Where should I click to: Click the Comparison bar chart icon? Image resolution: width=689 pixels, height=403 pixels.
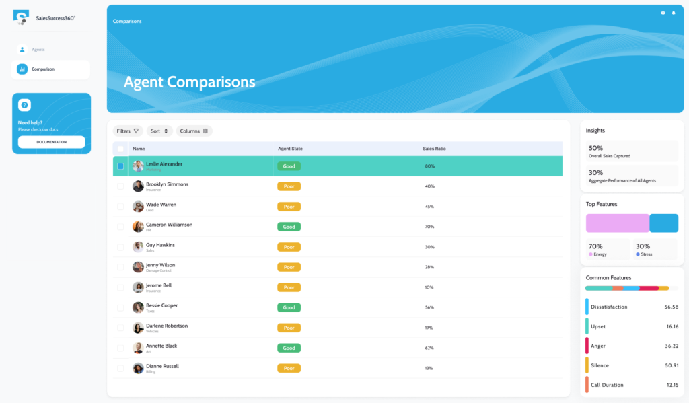(22, 69)
